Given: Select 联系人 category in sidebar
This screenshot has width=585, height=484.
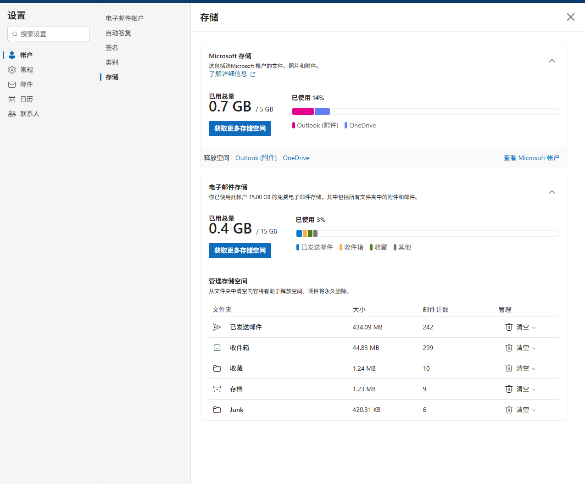Looking at the screenshot, I should coord(30,114).
